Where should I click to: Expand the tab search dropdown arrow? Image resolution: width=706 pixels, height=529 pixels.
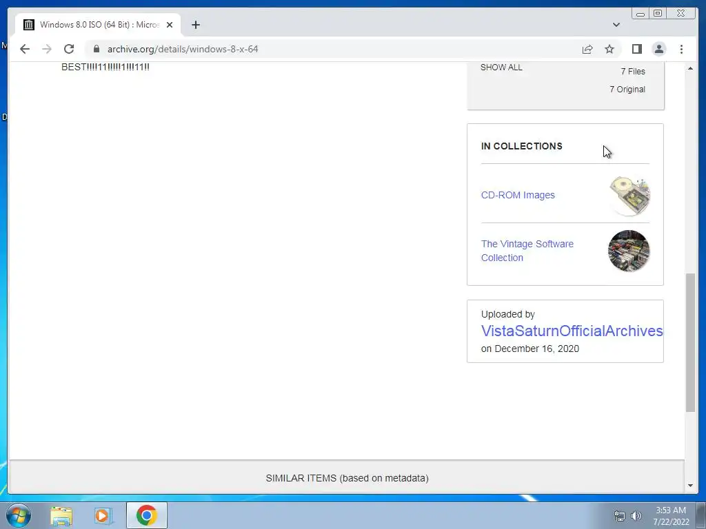click(616, 25)
